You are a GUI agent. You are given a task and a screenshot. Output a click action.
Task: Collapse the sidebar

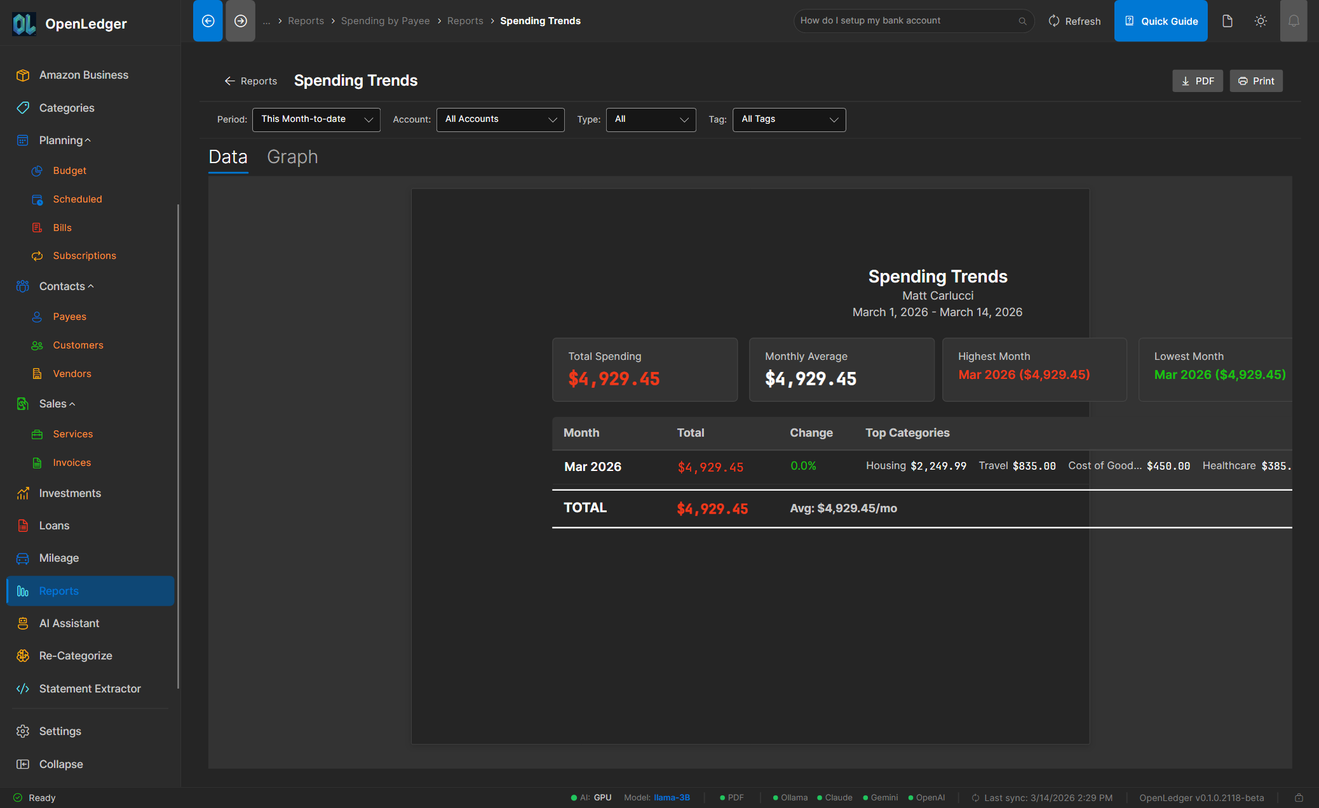tap(61, 764)
